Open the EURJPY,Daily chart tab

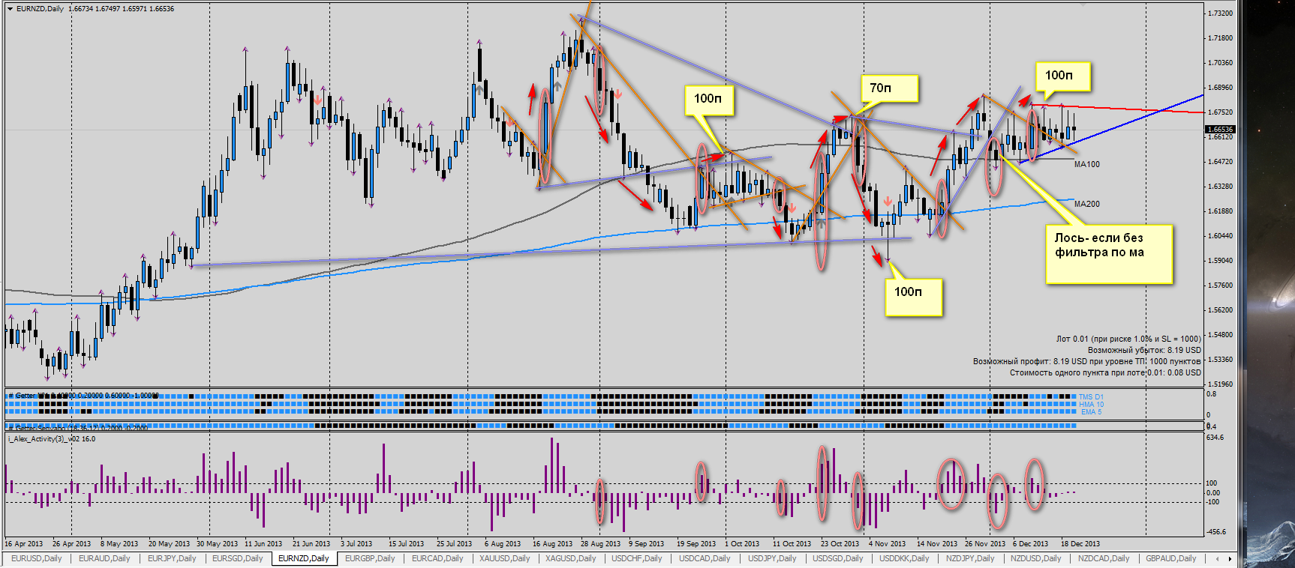click(172, 558)
